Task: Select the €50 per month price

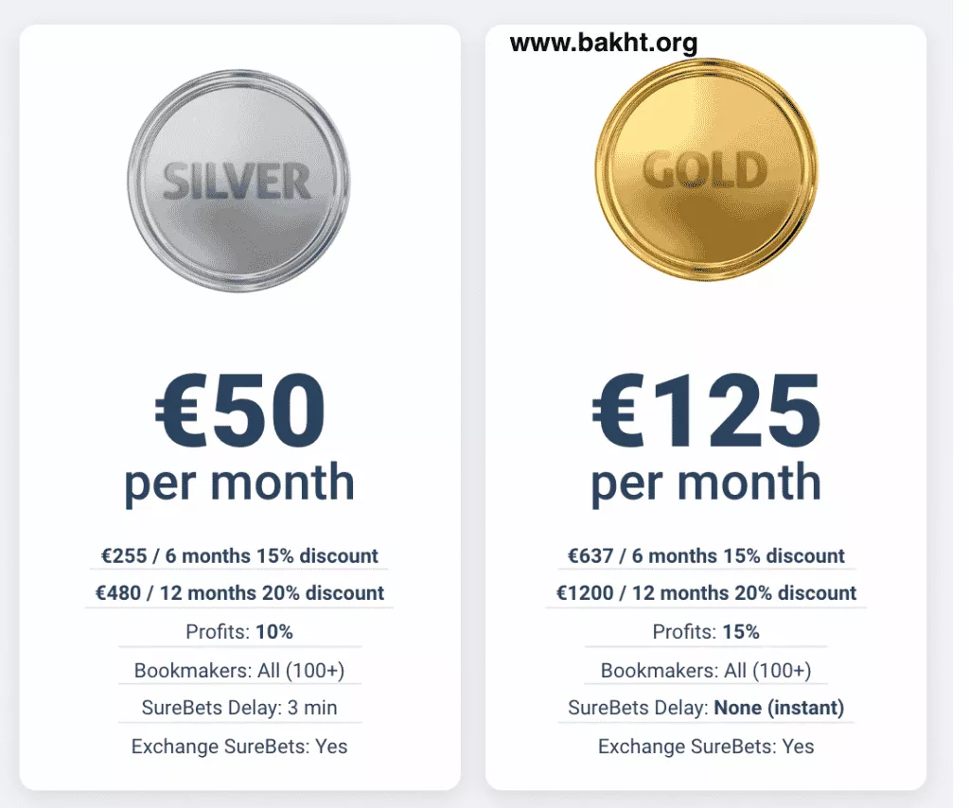Action: click(239, 412)
